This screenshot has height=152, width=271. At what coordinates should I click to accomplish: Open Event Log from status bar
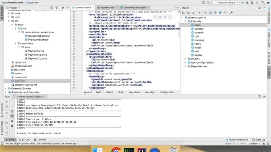[259, 140]
